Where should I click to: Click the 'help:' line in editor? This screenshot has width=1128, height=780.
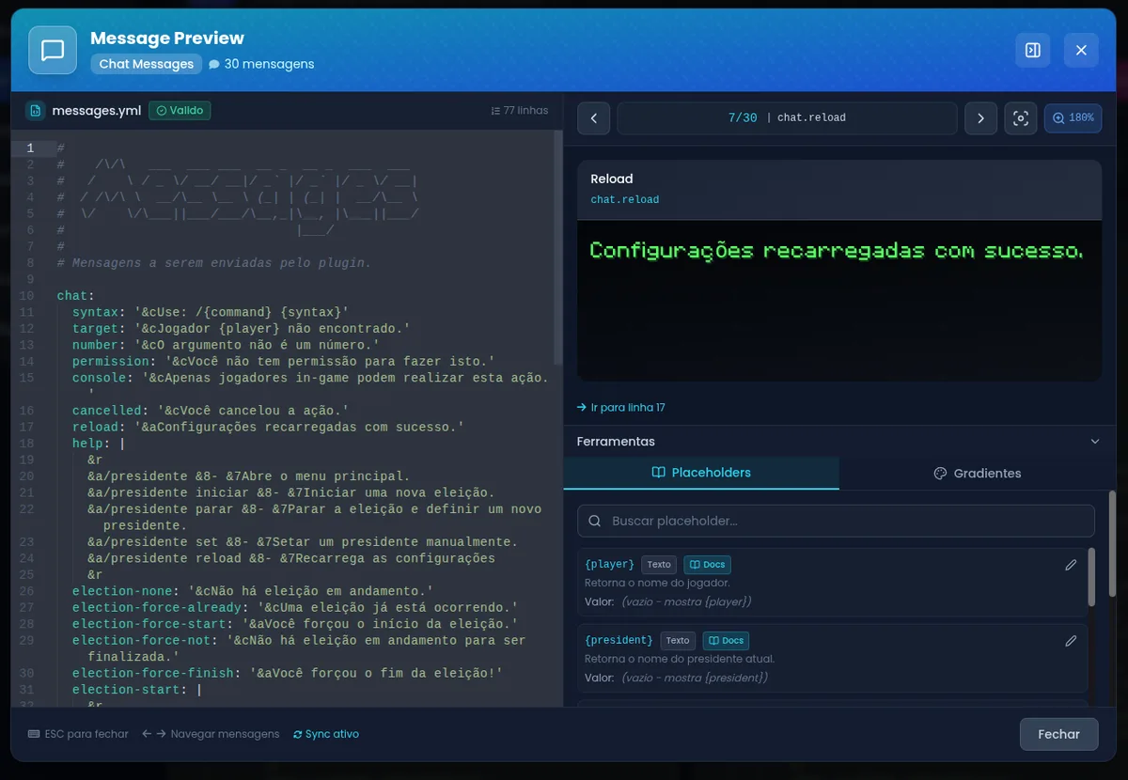tap(99, 444)
